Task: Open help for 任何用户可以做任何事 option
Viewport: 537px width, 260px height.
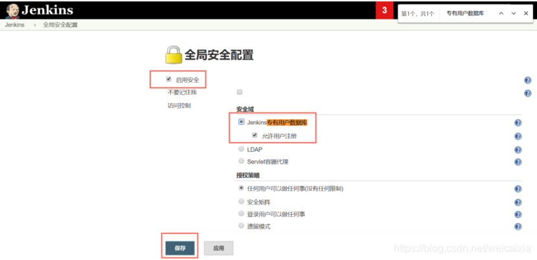Action: click(518, 189)
